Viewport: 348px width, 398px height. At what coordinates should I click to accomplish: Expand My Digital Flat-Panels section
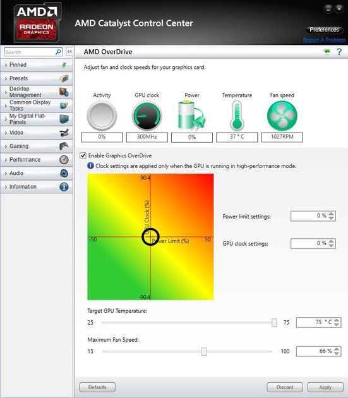click(x=36, y=119)
